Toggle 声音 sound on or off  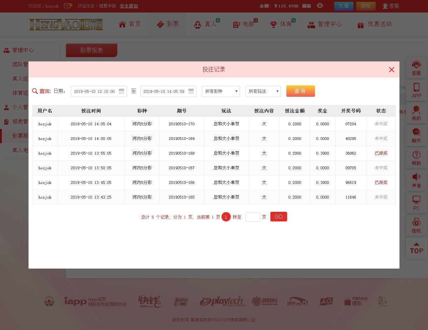(416, 180)
